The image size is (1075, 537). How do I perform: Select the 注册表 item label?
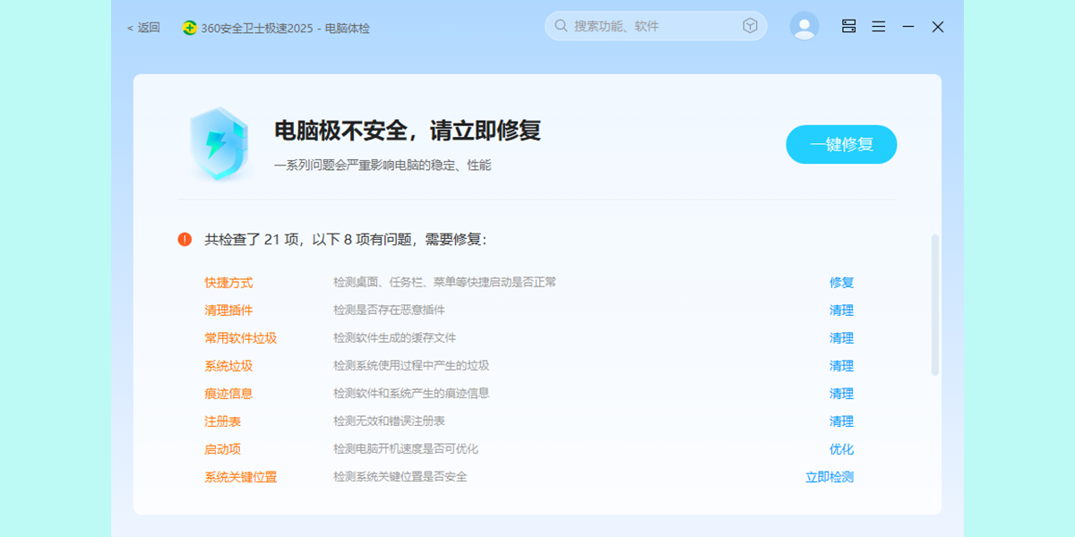pos(222,422)
